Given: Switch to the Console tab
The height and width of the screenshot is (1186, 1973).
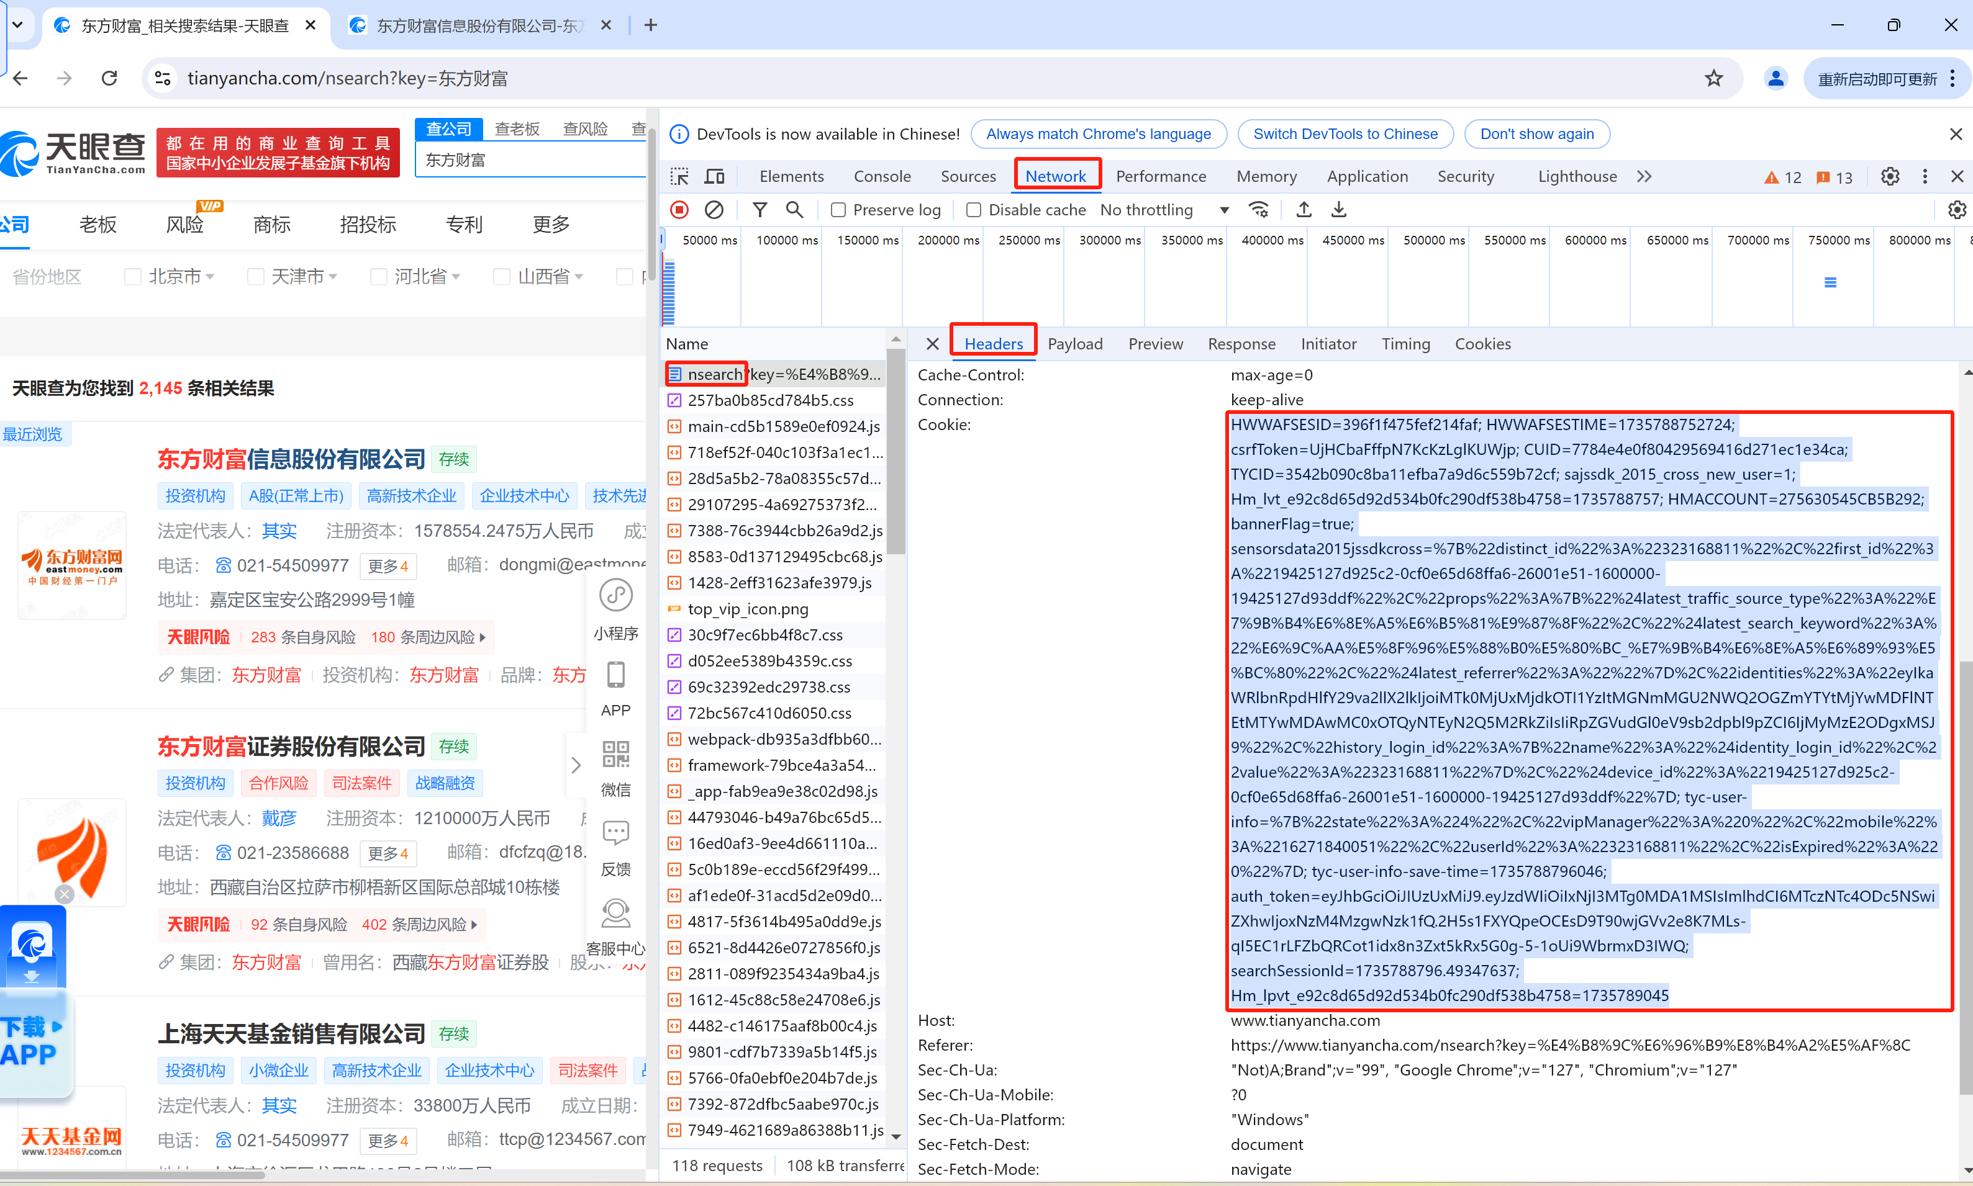Looking at the screenshot, I should (x=882, y=177).
